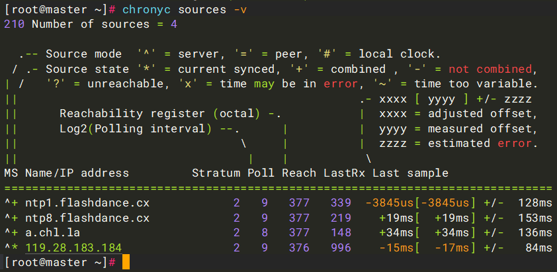Click the 'Stratum' column header
The image size is (557, 272).
coord(216,173)
